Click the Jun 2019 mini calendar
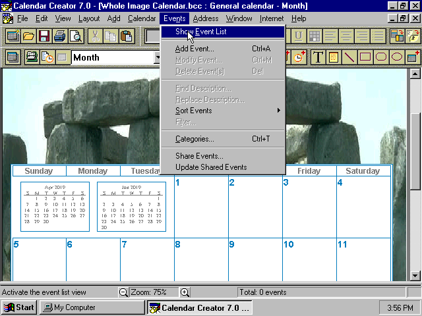 tap(131, 207)
